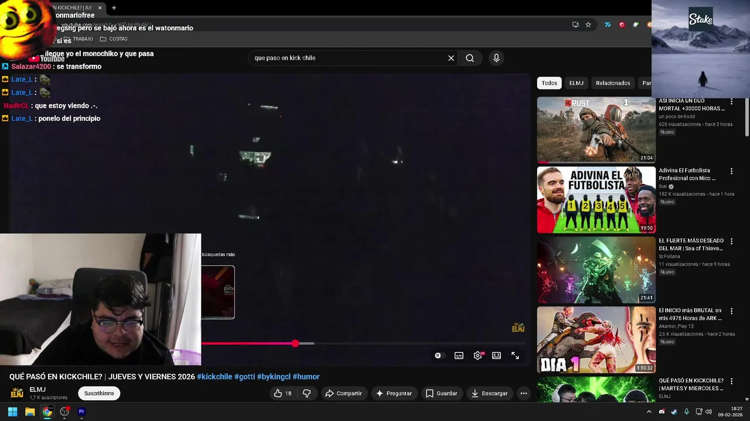This screenshot has height=421, width=750.
Task: Click the magnifying glass search button
Action: pyautogui.click(x=470, y=58)
